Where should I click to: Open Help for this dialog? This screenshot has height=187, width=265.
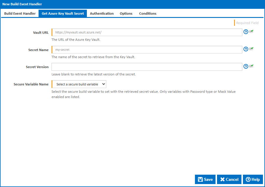click(x=253, y=179)
